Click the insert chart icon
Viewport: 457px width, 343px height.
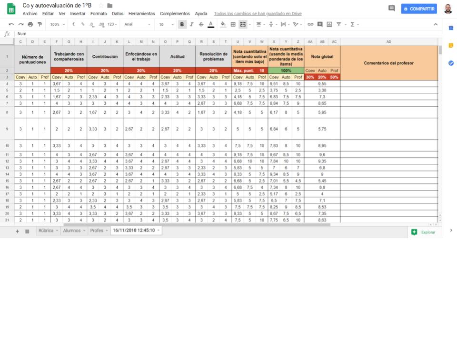[x=329, y=24]
